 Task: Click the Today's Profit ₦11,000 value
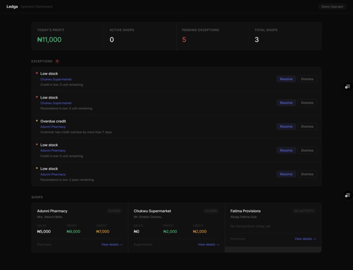click(x=49, y=40)
